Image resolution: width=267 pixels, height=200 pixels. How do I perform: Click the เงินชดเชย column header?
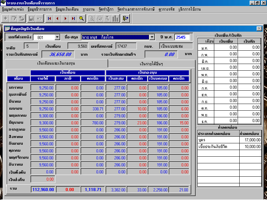point(158,79)
